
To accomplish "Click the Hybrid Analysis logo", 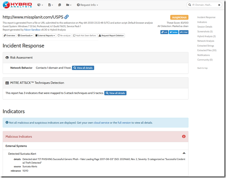I will point(17,5).
